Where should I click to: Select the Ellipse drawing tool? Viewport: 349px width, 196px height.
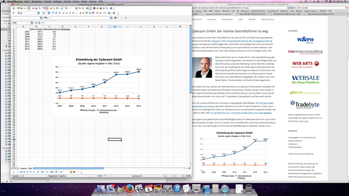[x=24, y=172]
